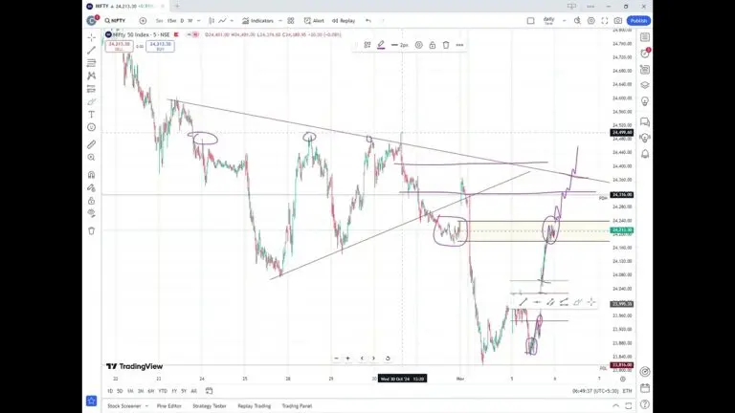The height and width of the screenshot is (413, 735).
Task: Open the alerts clock panel with badge
Action: coord(645,54)
